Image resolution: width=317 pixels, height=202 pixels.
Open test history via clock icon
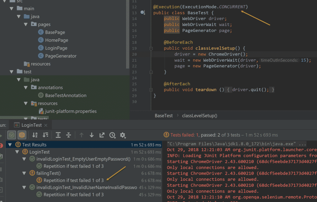(x=112, y=135)
